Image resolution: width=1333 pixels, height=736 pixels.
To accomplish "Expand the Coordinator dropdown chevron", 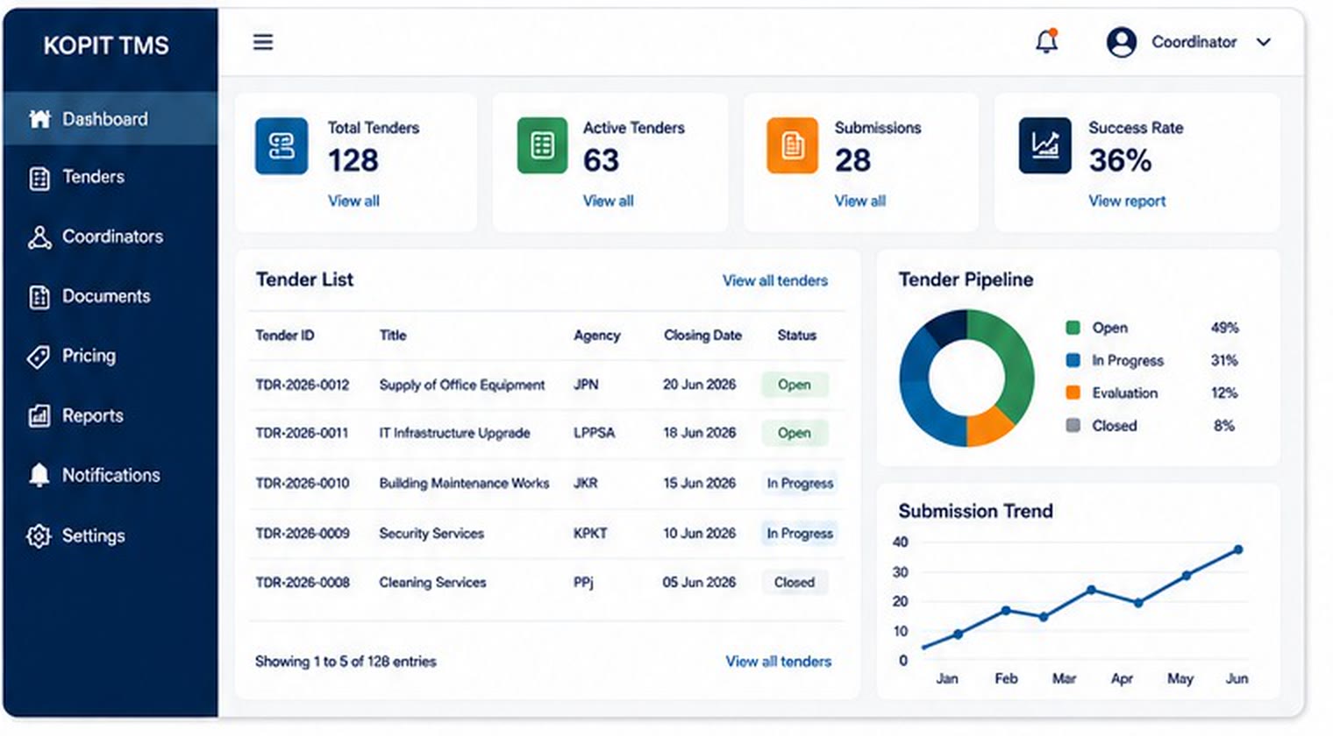I will click(x=1264, y=42).
